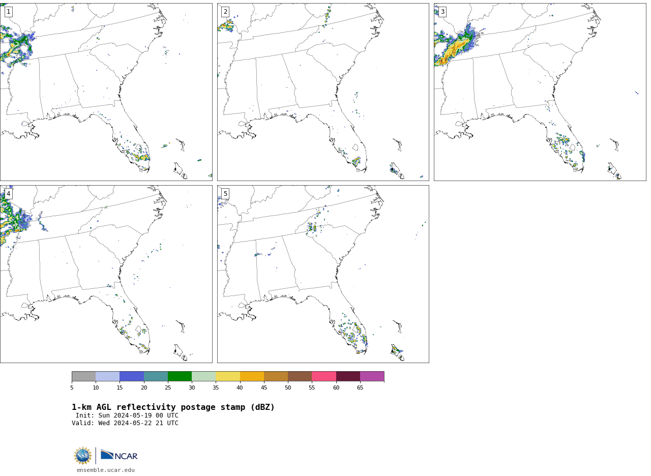Select the blue 15-20 dBZ swatch

pyautogui.click(x=132, y=376)
